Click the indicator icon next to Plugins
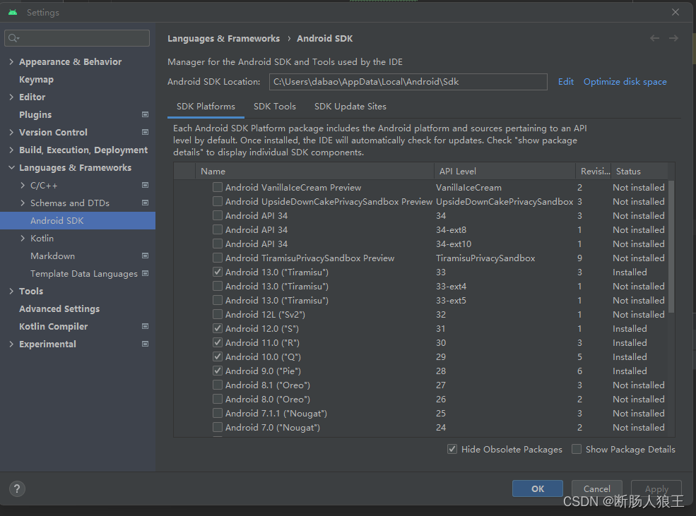This screenshot has width=696, height=516. coord(145,114)
